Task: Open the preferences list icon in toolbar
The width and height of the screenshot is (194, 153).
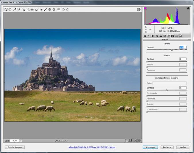Action: (58, 9)
